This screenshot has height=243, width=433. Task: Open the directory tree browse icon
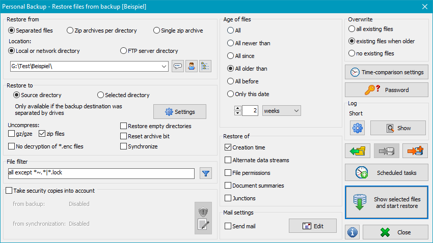pos(205,67)
